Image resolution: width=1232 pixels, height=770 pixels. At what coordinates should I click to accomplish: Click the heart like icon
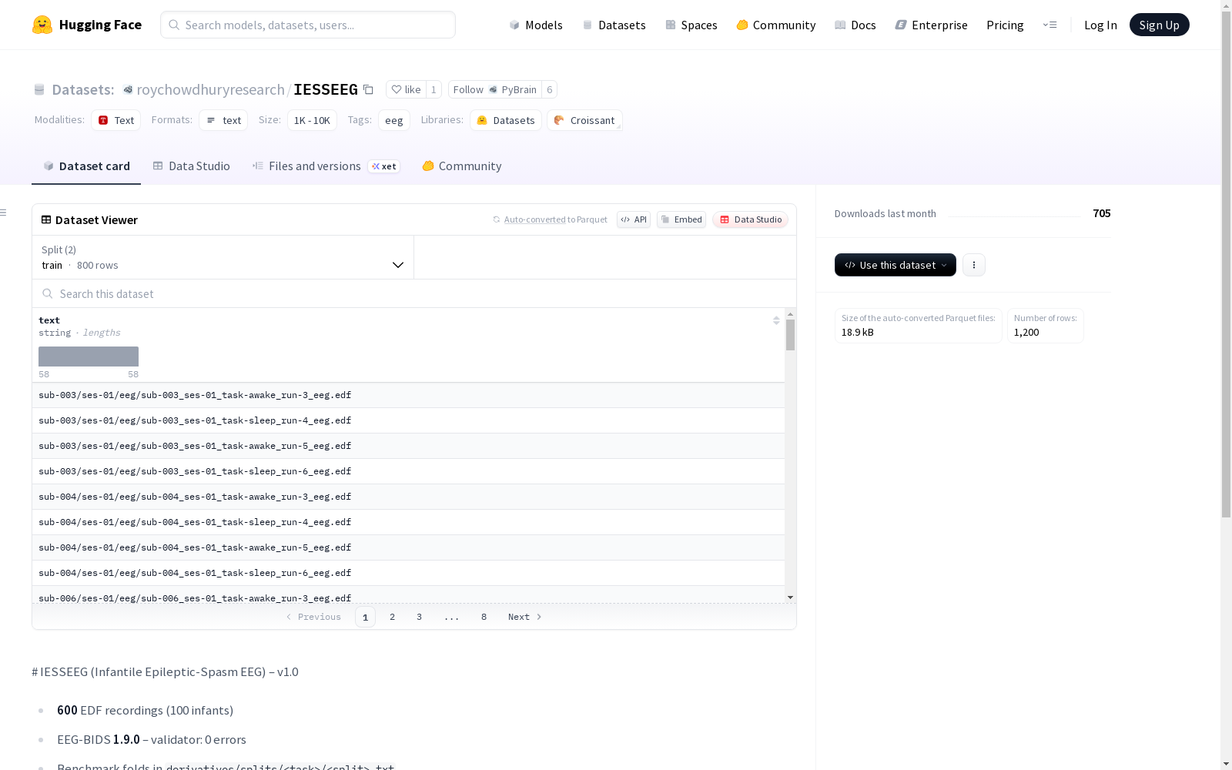click(396, 89)
